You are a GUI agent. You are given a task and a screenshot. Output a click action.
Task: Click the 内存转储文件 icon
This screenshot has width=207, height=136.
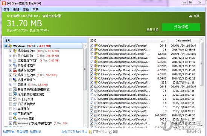tap(15, 65)
